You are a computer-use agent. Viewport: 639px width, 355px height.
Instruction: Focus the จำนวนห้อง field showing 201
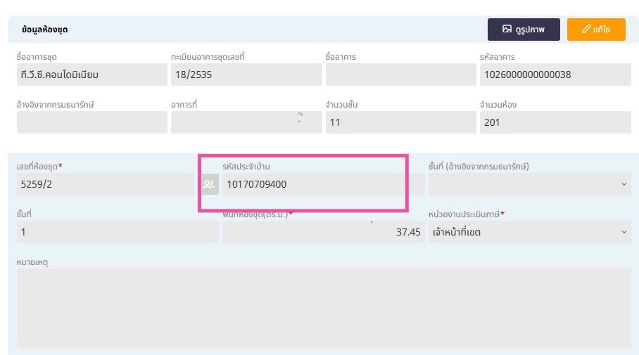coord(555,122)
